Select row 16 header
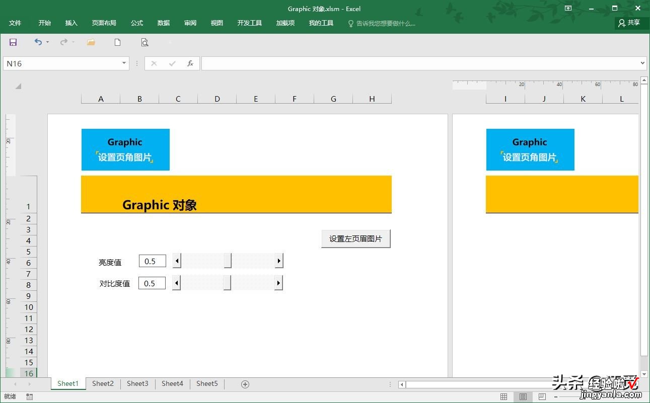Image resolution: width=650 pixels, height=403 pixels. [29, 373]
